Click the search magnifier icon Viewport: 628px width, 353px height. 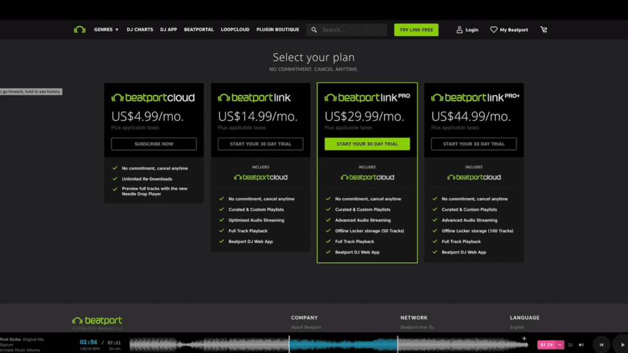(x=314, y=29)
